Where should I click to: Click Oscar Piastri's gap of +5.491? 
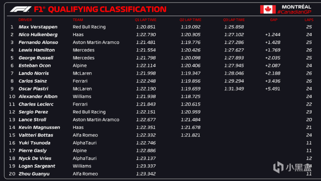point(272,89)
